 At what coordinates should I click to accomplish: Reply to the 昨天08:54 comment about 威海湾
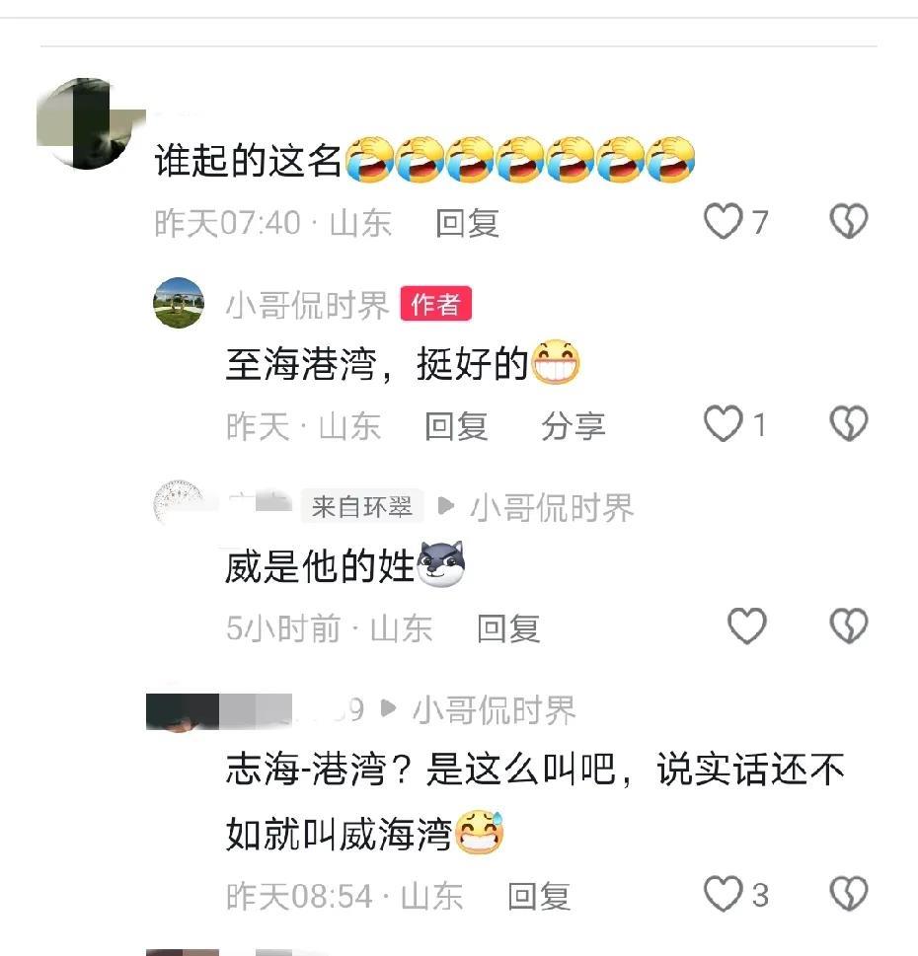pos(539,896)
